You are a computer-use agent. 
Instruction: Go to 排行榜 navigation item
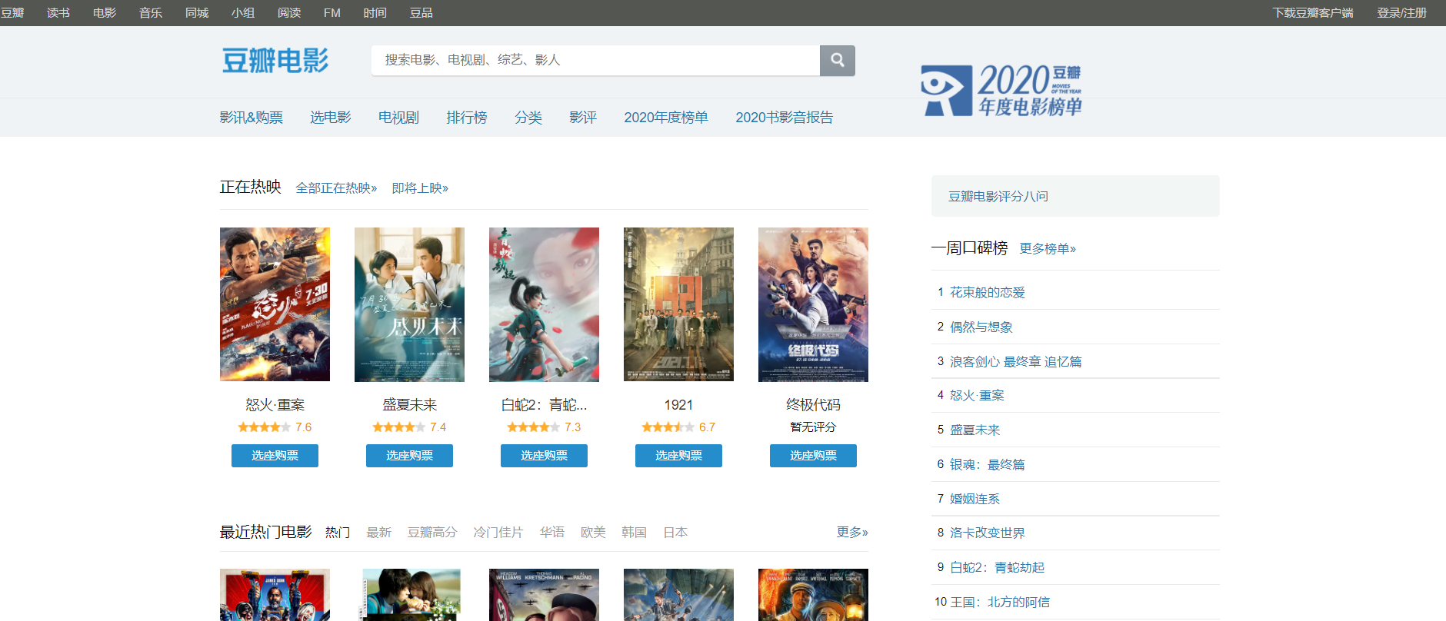pos(467,118)
